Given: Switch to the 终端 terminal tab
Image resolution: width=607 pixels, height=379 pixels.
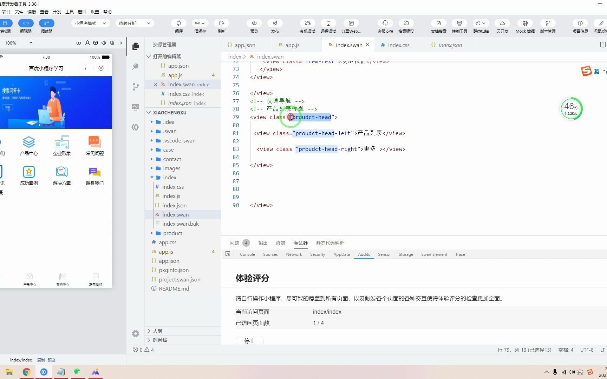Looking at the screenshot, I should 281,243.
